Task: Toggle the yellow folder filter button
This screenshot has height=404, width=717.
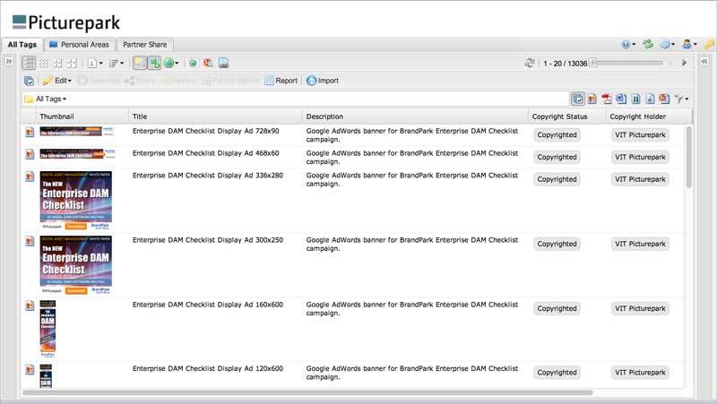Action: click(x=140, y=63)
